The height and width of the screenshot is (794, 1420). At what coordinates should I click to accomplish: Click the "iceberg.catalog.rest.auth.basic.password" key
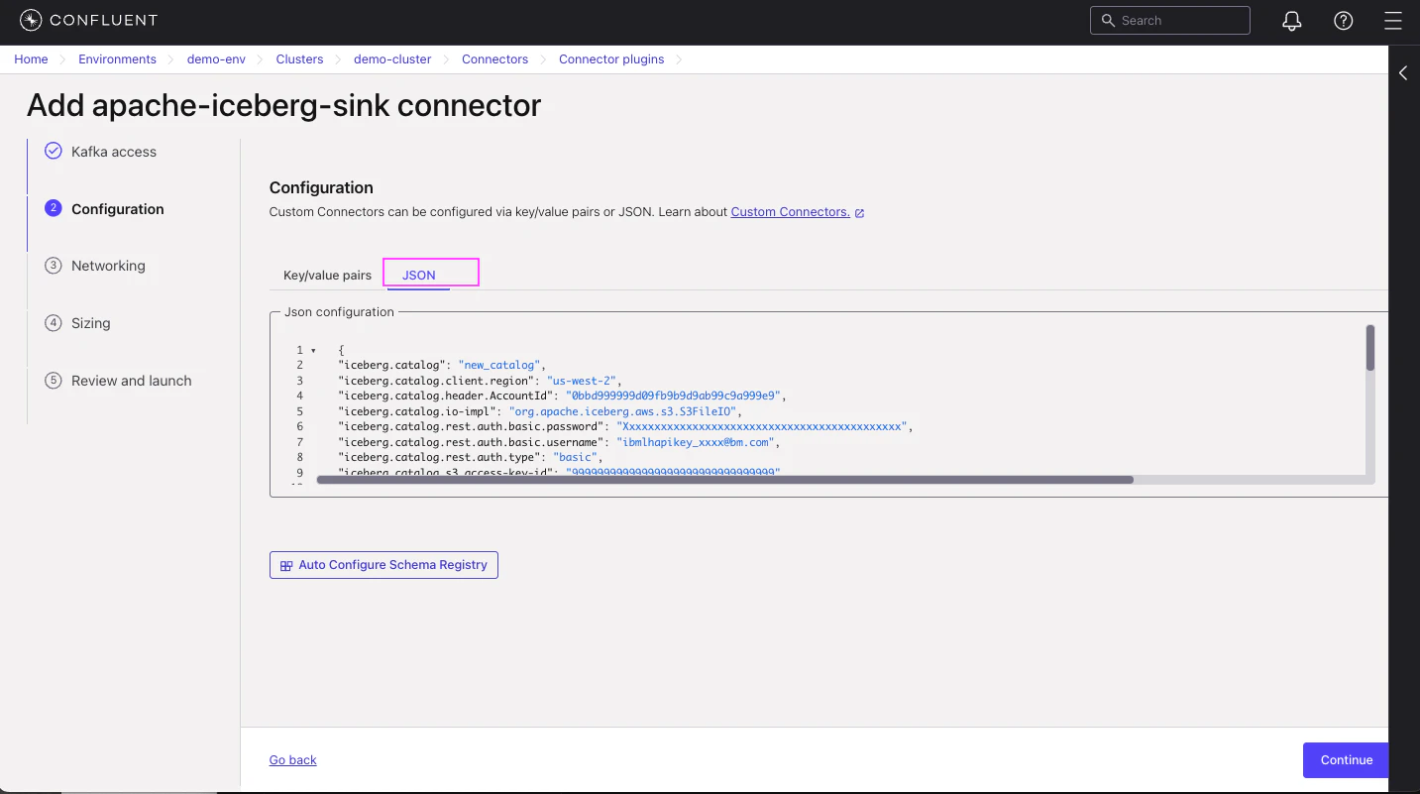(x=471, y=427)
